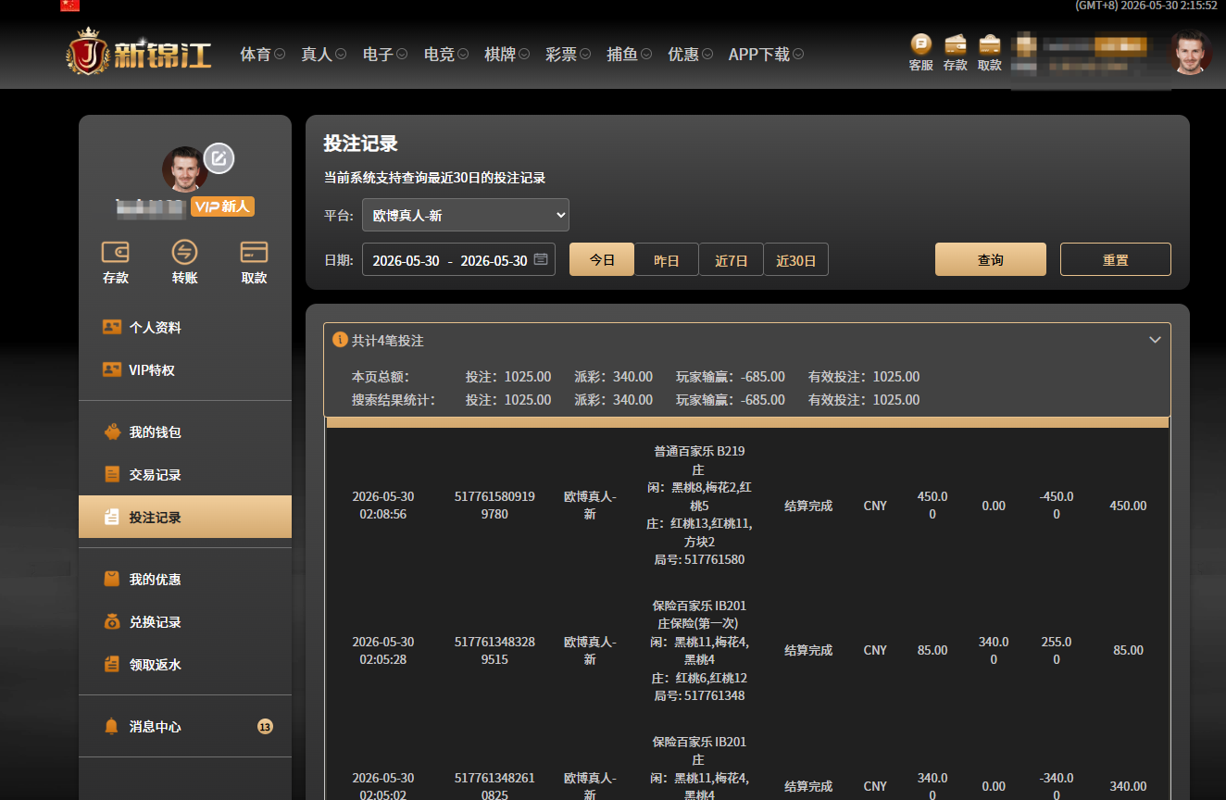Select the 昨日 date filter
This screenshot has width=1226, height=800.
[667, 259]
